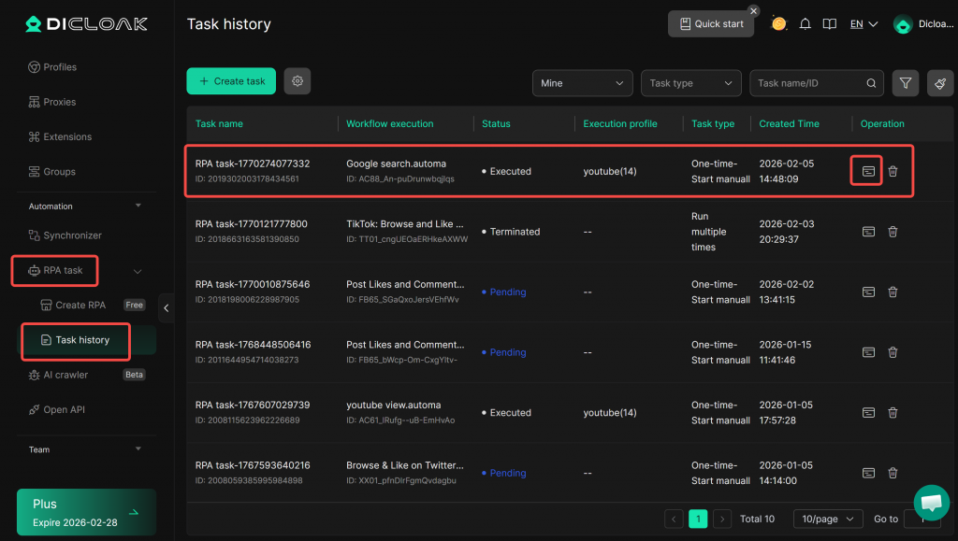Open the documentation book icon
The image size is (958, 541).
tap(829, 24)
